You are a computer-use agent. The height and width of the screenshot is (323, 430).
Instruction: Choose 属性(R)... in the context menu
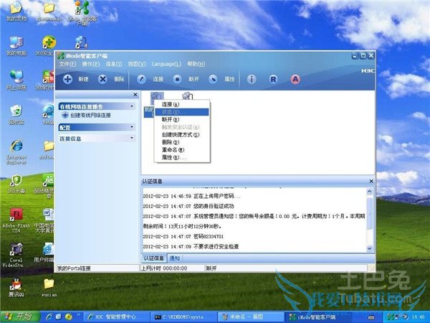click(x=182, y=157)
